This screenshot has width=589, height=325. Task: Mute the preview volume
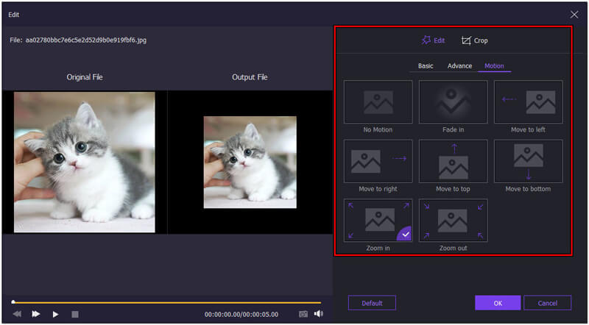click(318, 314)
